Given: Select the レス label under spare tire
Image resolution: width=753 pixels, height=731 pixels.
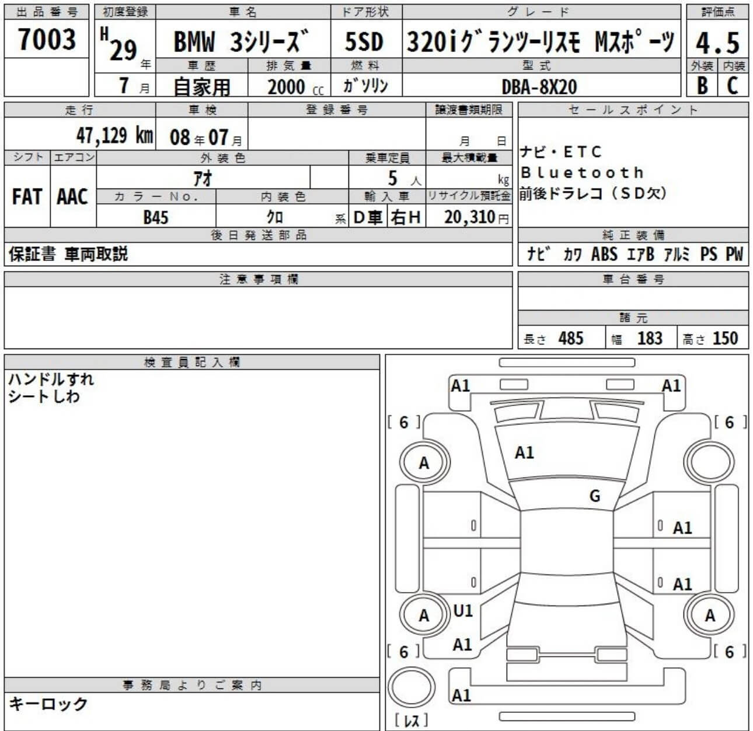Looking at the screenshot, I should tap(412, 720).
